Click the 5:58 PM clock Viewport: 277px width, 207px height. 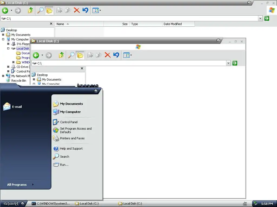click(267, 204)
